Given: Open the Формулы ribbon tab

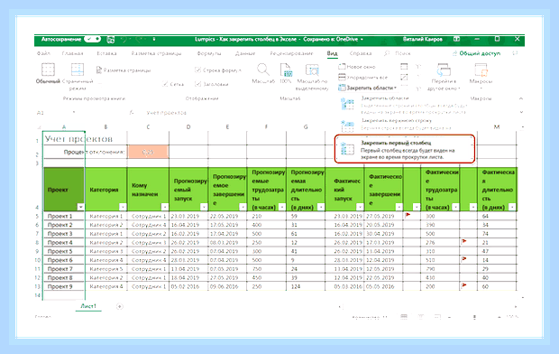Looking at the screenshot, I should 209,53.
